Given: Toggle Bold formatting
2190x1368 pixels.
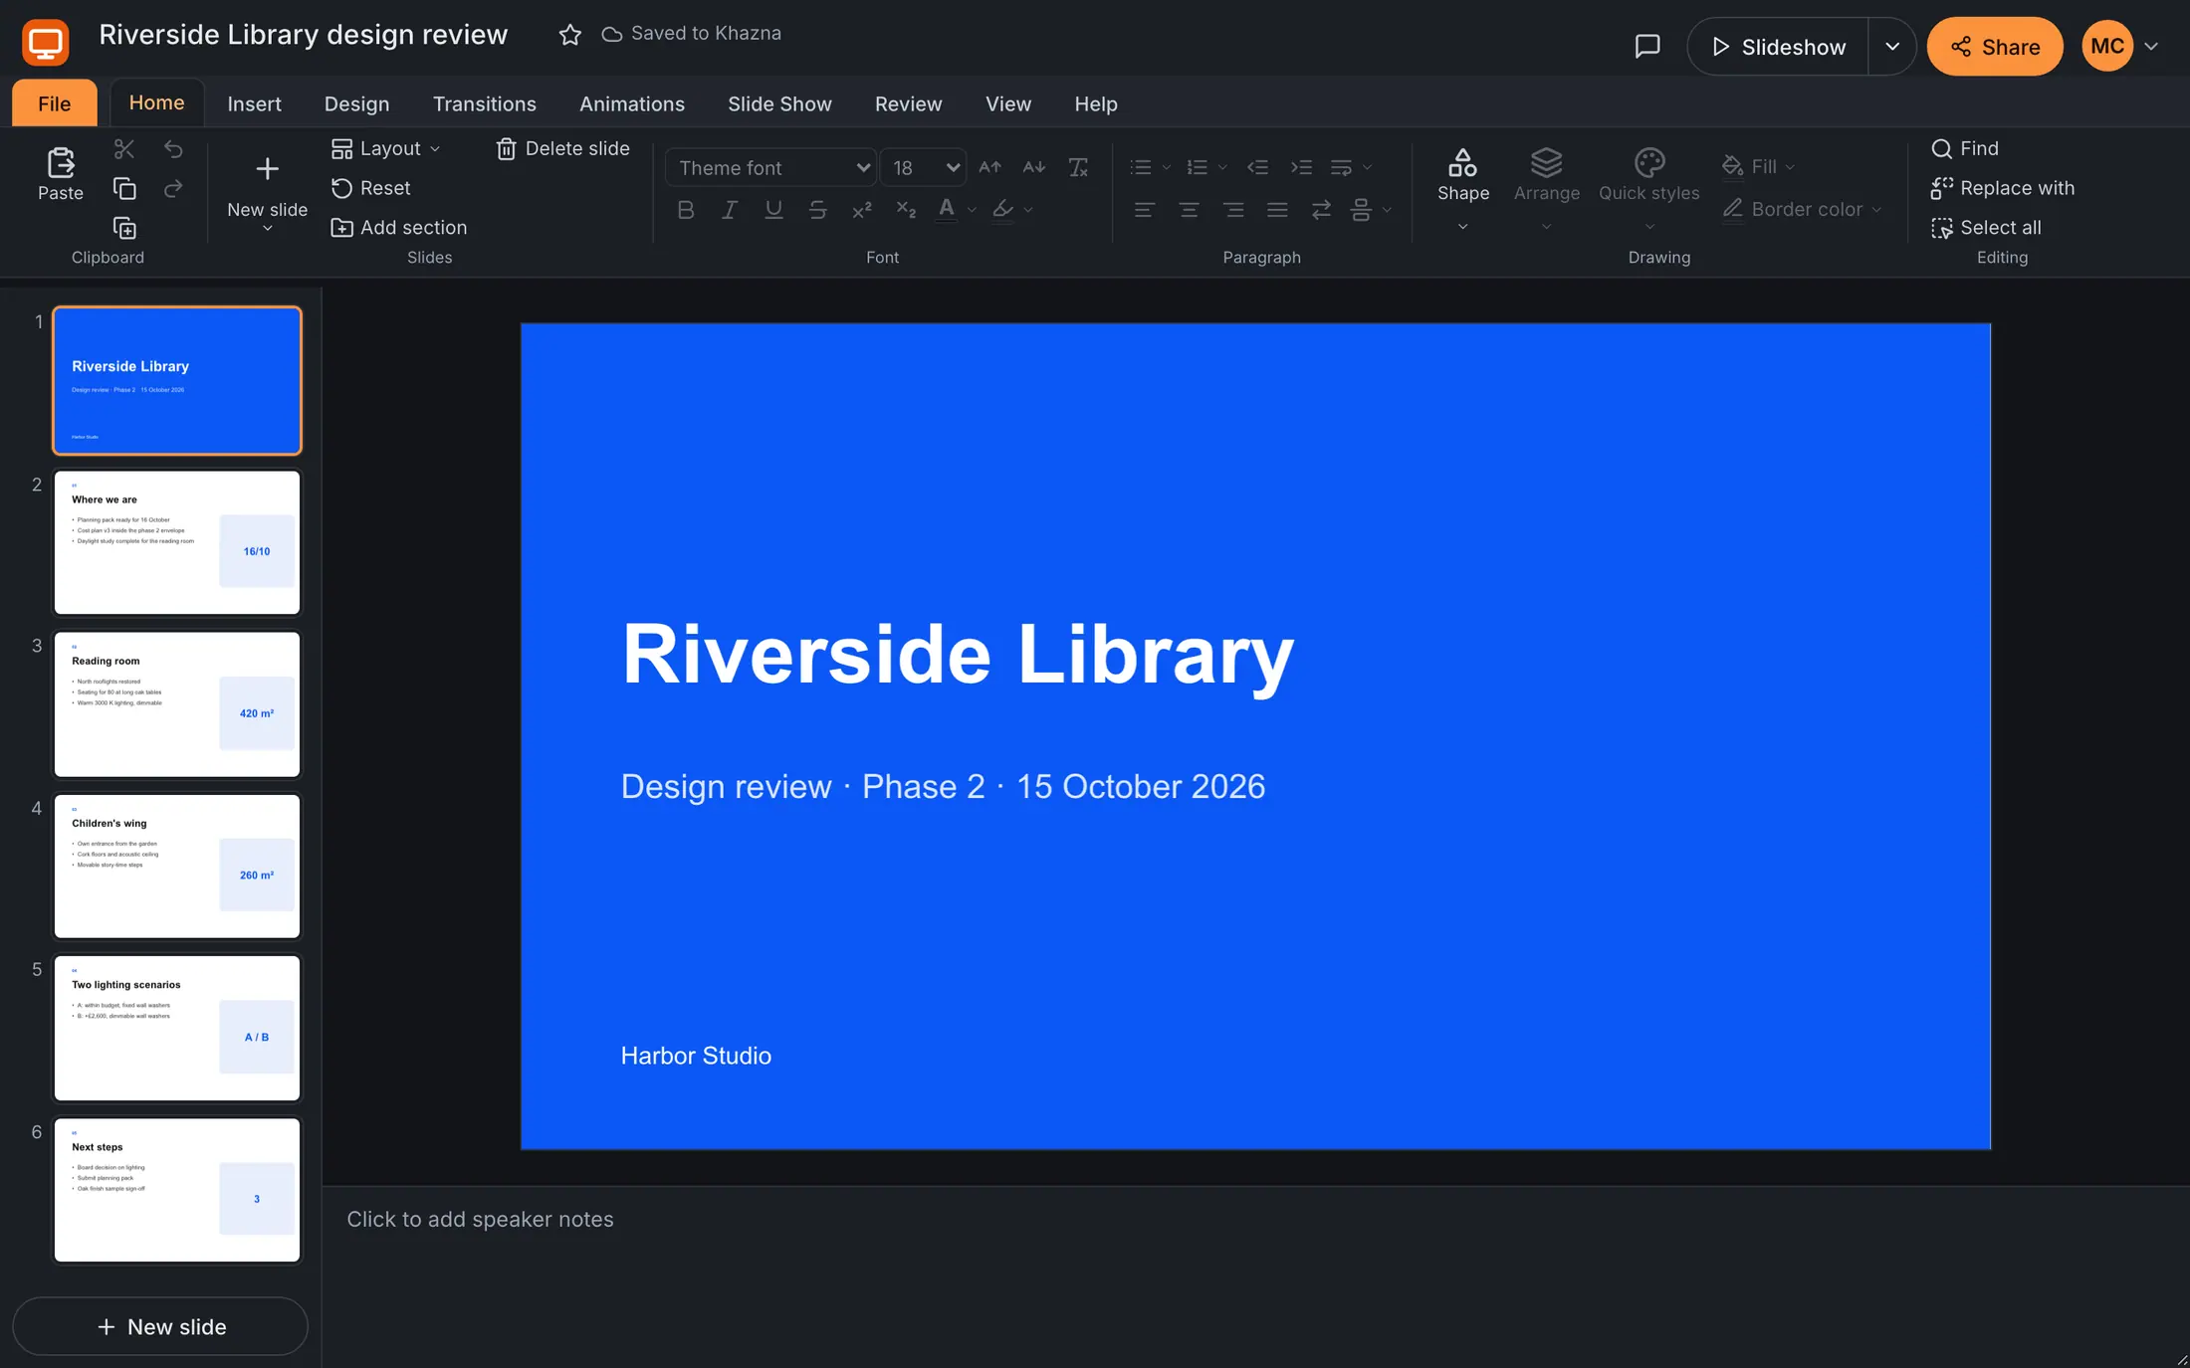Looking at the screenshot, I should click(x=686, y=210).
